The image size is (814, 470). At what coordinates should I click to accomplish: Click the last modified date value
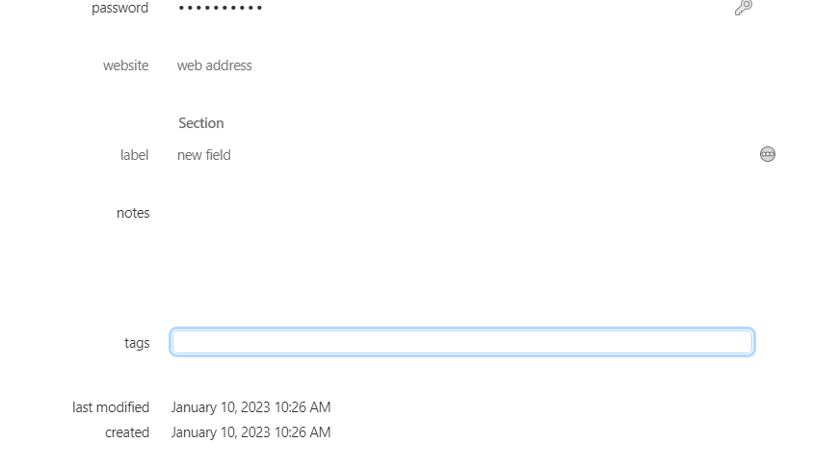click(x=250, y=407)
